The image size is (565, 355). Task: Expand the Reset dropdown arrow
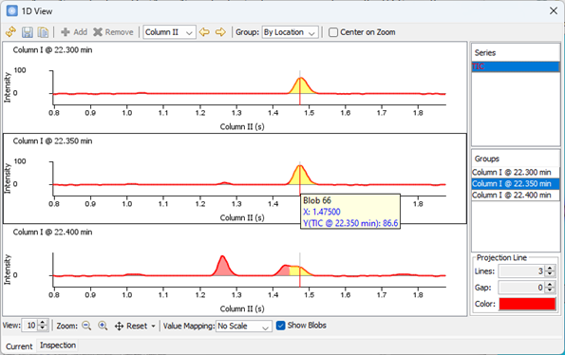coord(153,327)
